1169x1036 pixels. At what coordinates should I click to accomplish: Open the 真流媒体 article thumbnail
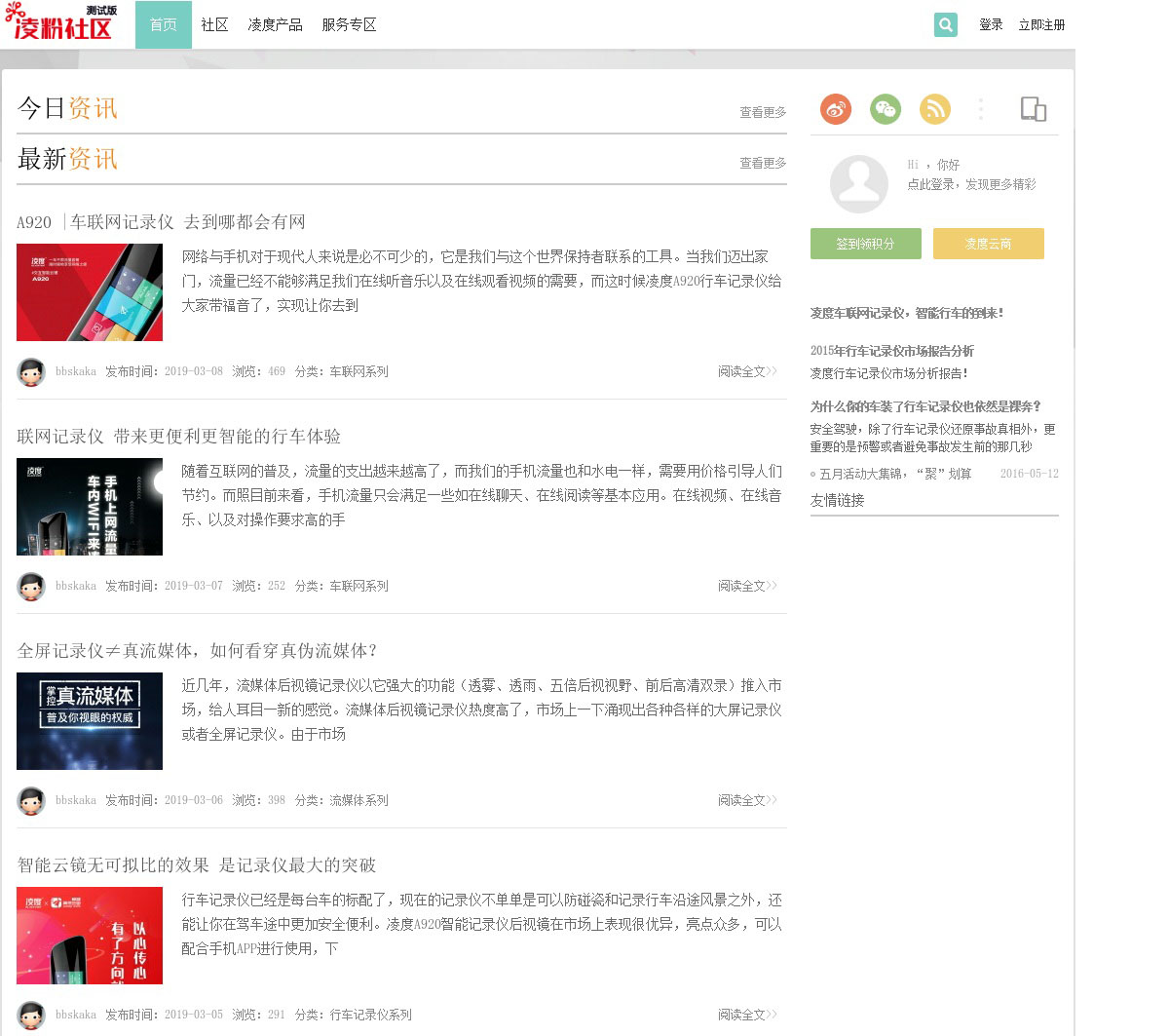90,721
